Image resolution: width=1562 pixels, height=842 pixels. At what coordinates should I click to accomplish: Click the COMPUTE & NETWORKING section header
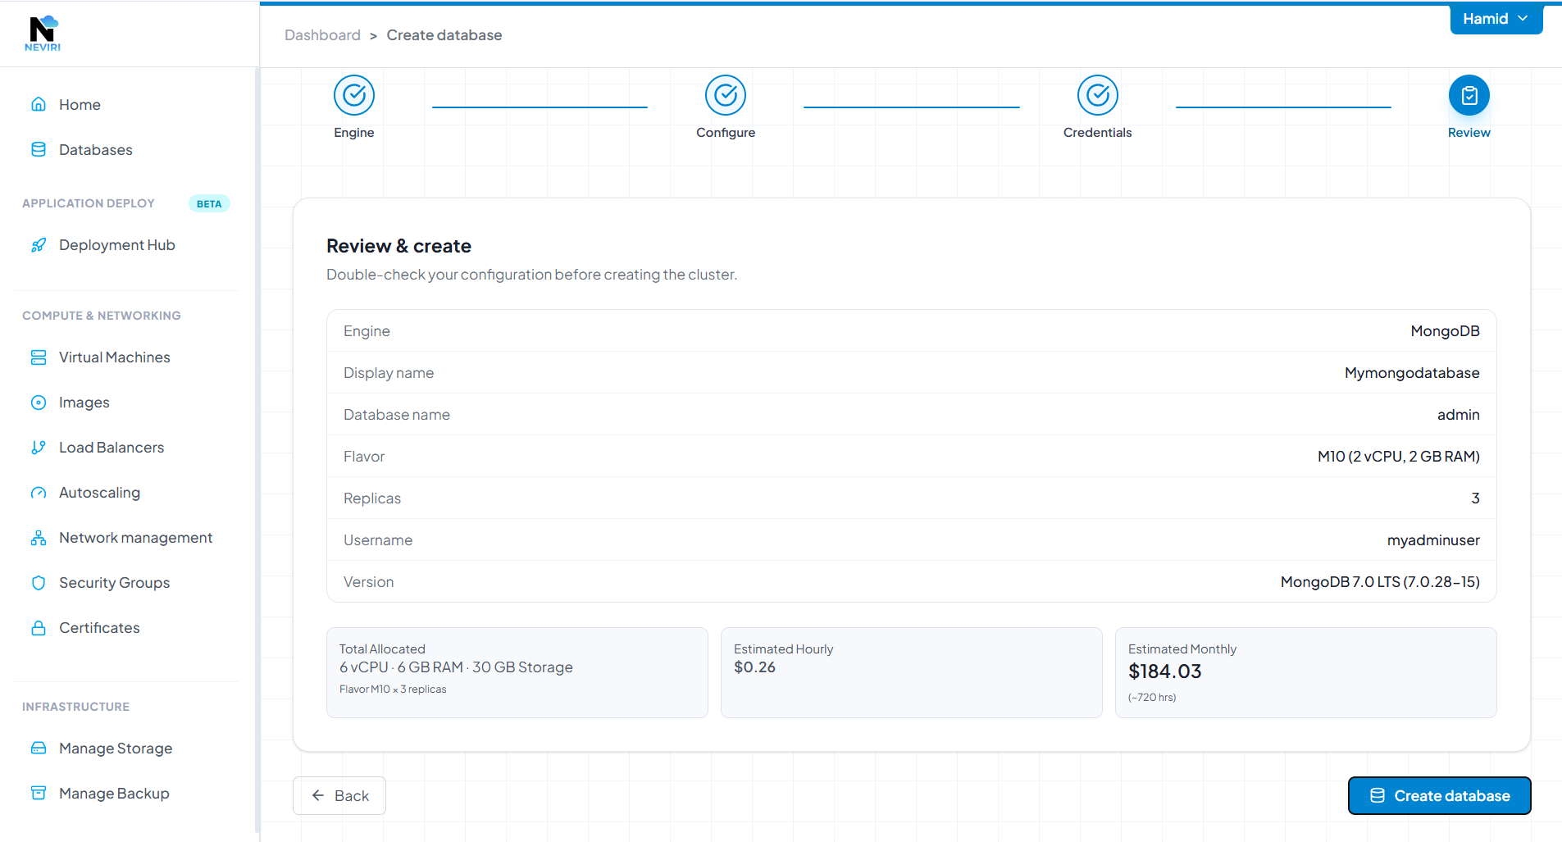102,316
